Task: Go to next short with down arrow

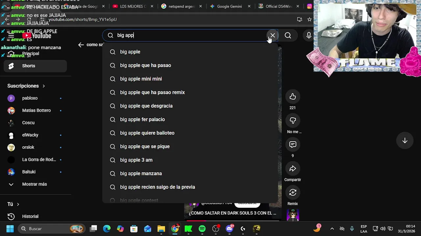Action: (x=405, y=141)
